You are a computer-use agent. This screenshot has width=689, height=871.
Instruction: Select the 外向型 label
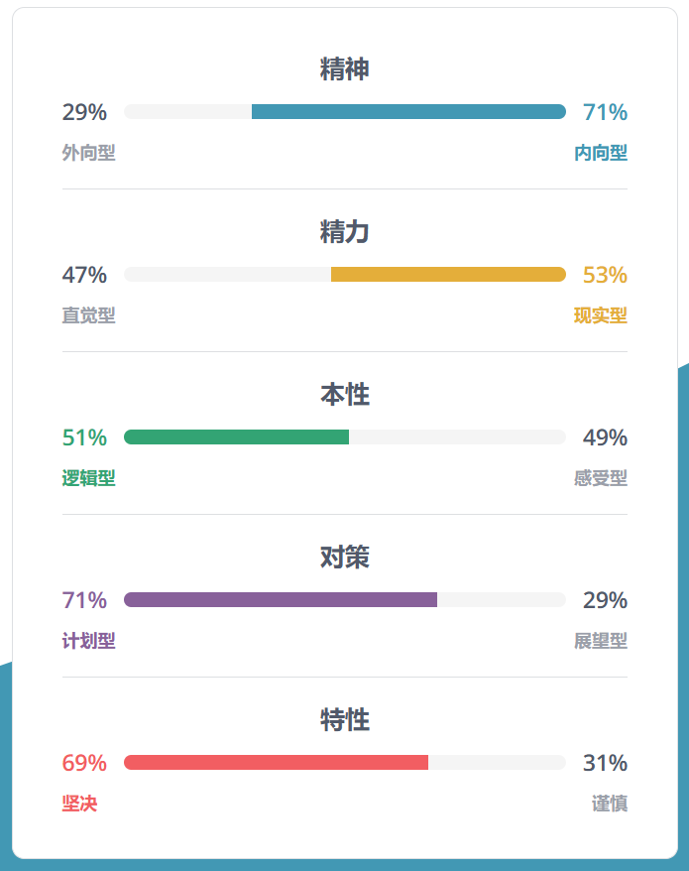(89, 153)
